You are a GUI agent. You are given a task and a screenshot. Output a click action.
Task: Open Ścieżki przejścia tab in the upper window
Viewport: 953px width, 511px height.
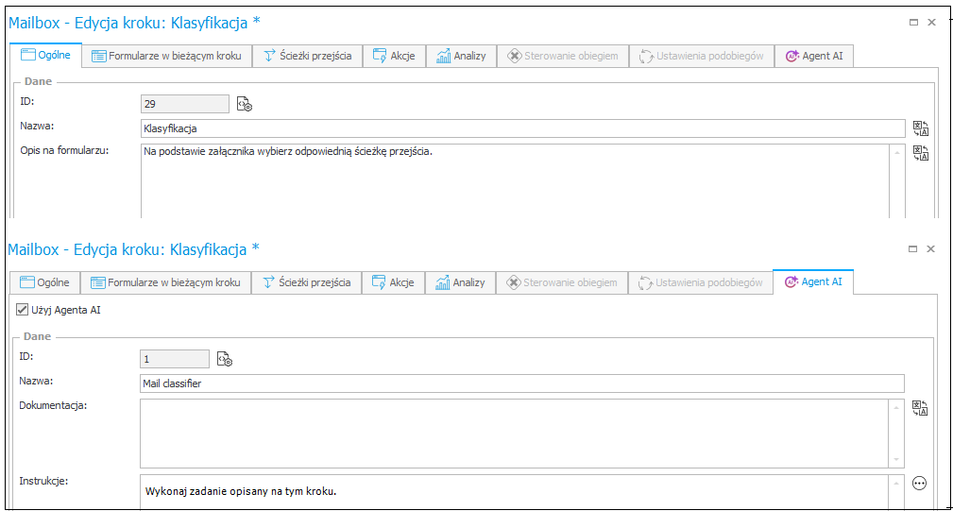(307, 56)
